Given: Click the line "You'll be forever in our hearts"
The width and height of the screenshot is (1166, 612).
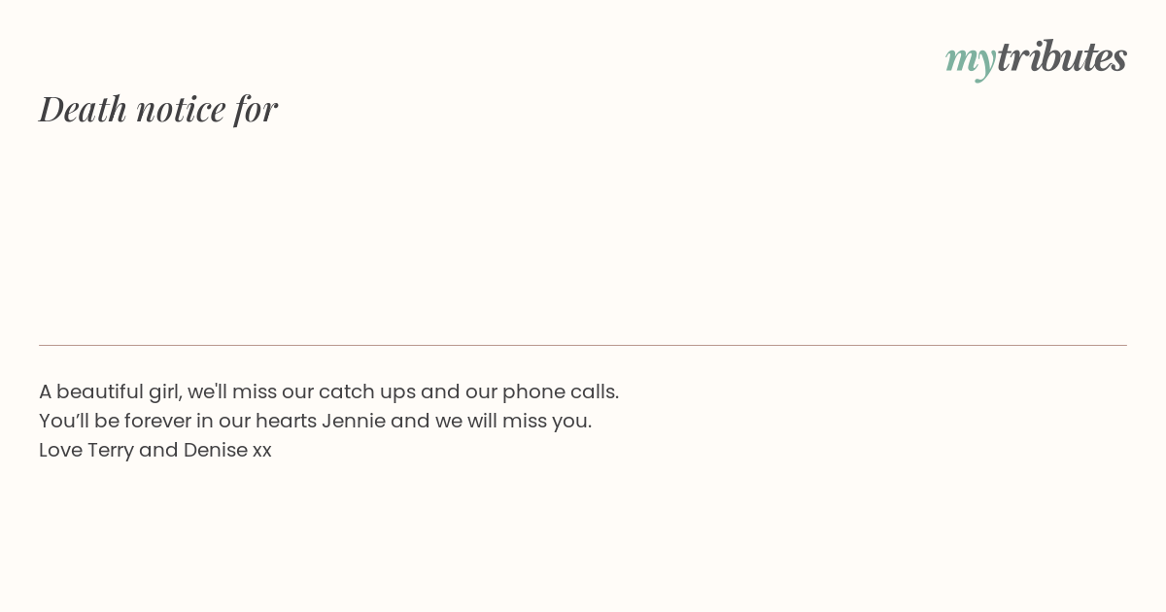Looking at the screenshot, I should click(315, 421).
